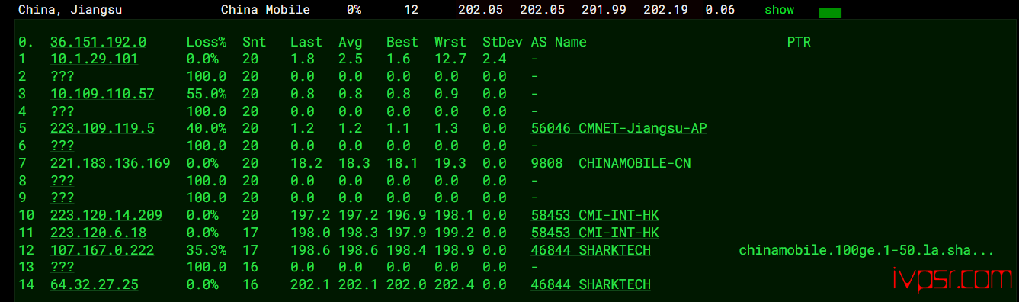Select last latency 197.2 on hop 10
Image resolution: width=1019 pixels, height=302 pixels.
pyautogui.click(x=310, y=215)
